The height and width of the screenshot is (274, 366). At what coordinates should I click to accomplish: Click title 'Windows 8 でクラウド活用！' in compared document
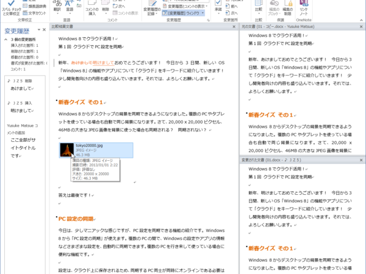click(87, 39)
